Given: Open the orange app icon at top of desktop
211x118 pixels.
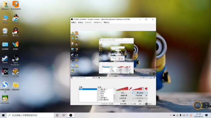Looking at the screenshot, I should 16,5.
